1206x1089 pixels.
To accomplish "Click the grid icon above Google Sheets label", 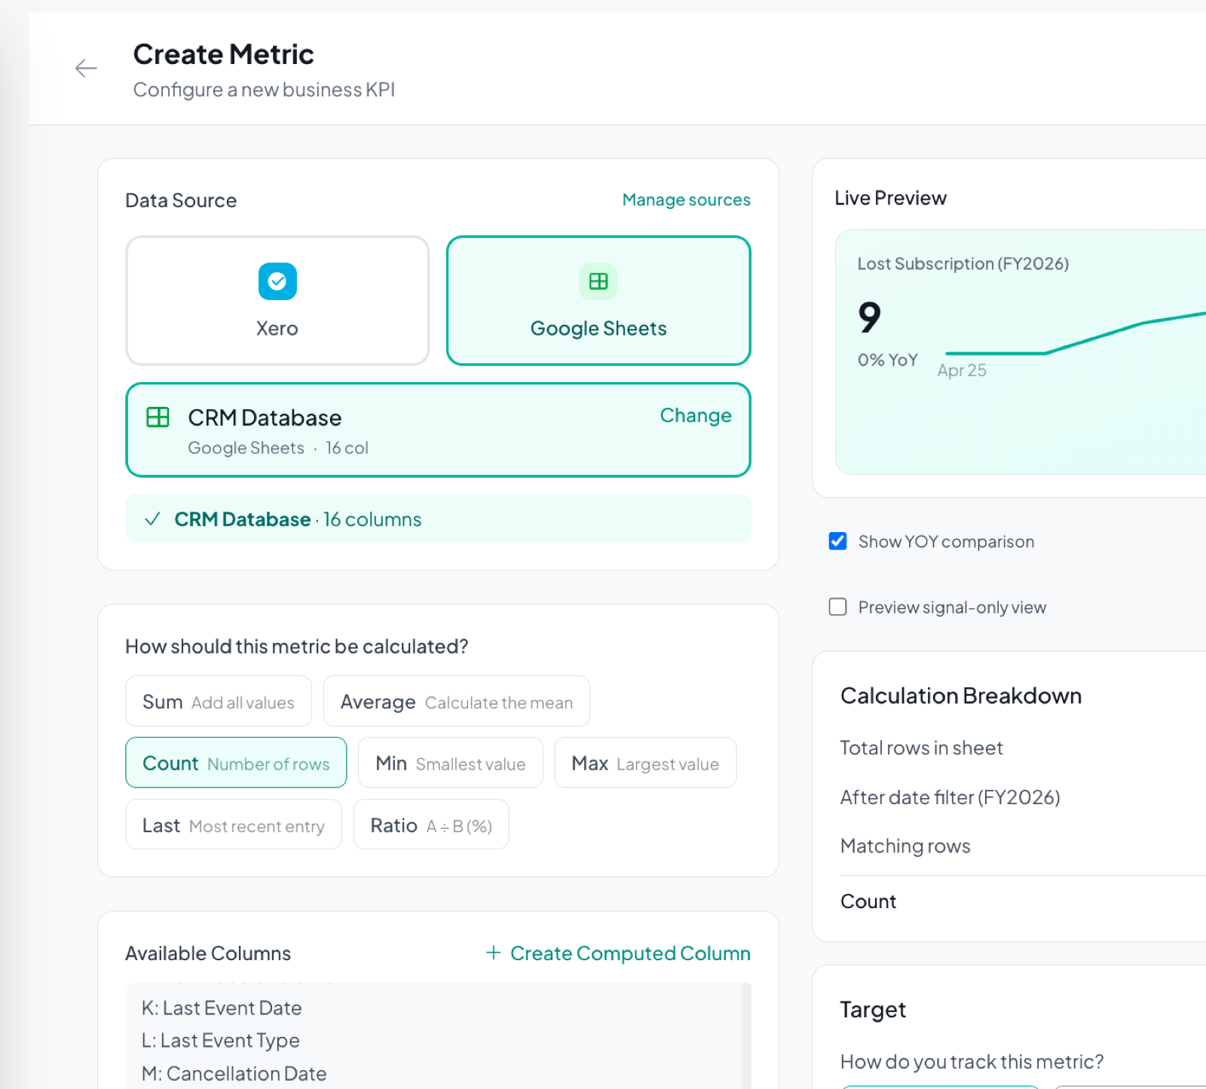I will coord(598,281).
